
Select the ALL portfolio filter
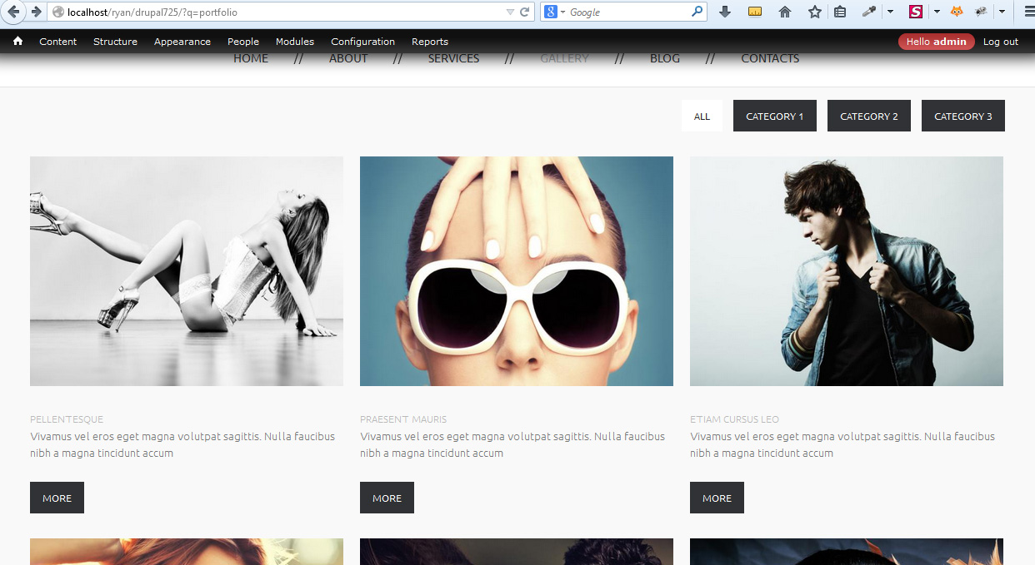[702, 116]
